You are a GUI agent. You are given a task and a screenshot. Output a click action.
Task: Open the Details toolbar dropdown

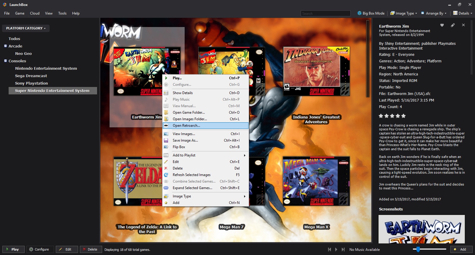click(463, 13)
